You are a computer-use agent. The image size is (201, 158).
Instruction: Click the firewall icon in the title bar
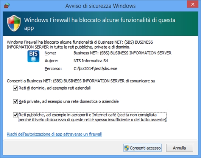click(7, 6)
